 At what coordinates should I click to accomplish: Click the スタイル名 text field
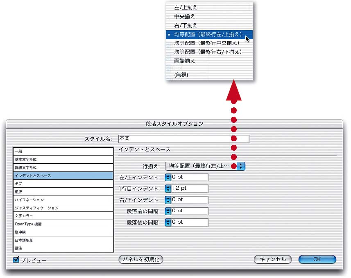coord(183,139)
